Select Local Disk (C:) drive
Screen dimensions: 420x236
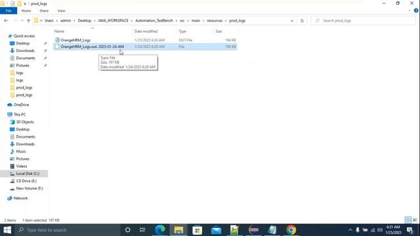click(28, 174)
